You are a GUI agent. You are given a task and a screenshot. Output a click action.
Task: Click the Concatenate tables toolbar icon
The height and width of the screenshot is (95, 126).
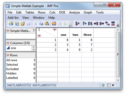(x=113, y=23)
